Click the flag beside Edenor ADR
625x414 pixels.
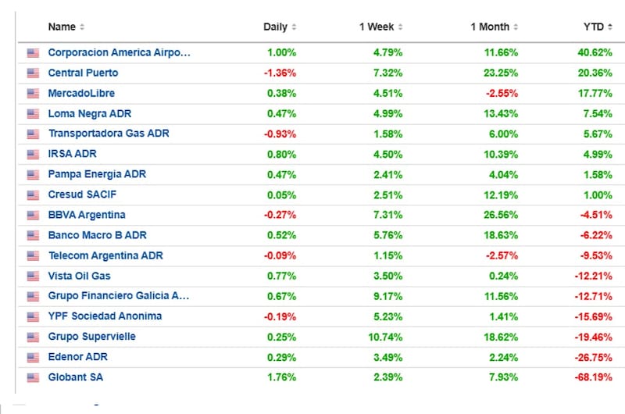pos(33,358)
